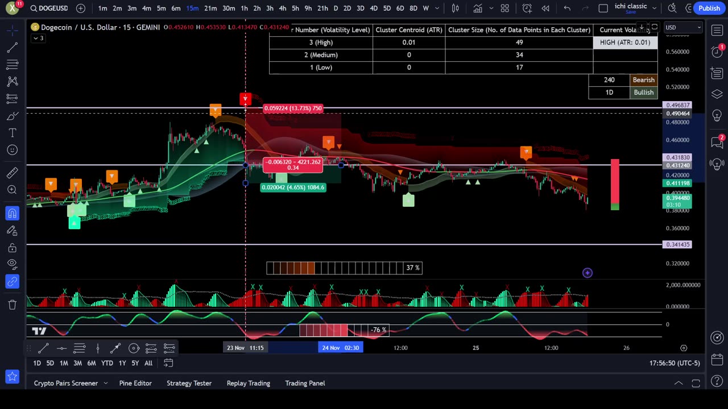Open the chat panel with two notifications

tap(717, 142)
